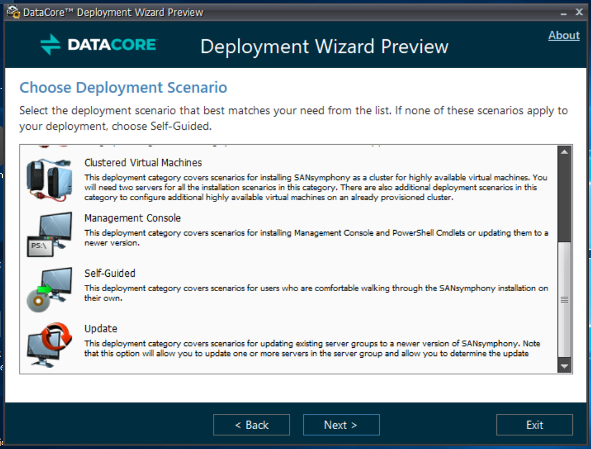Click the Choose Deployment Scenario heading
The image size is (591, 449).
pos(123,87)
